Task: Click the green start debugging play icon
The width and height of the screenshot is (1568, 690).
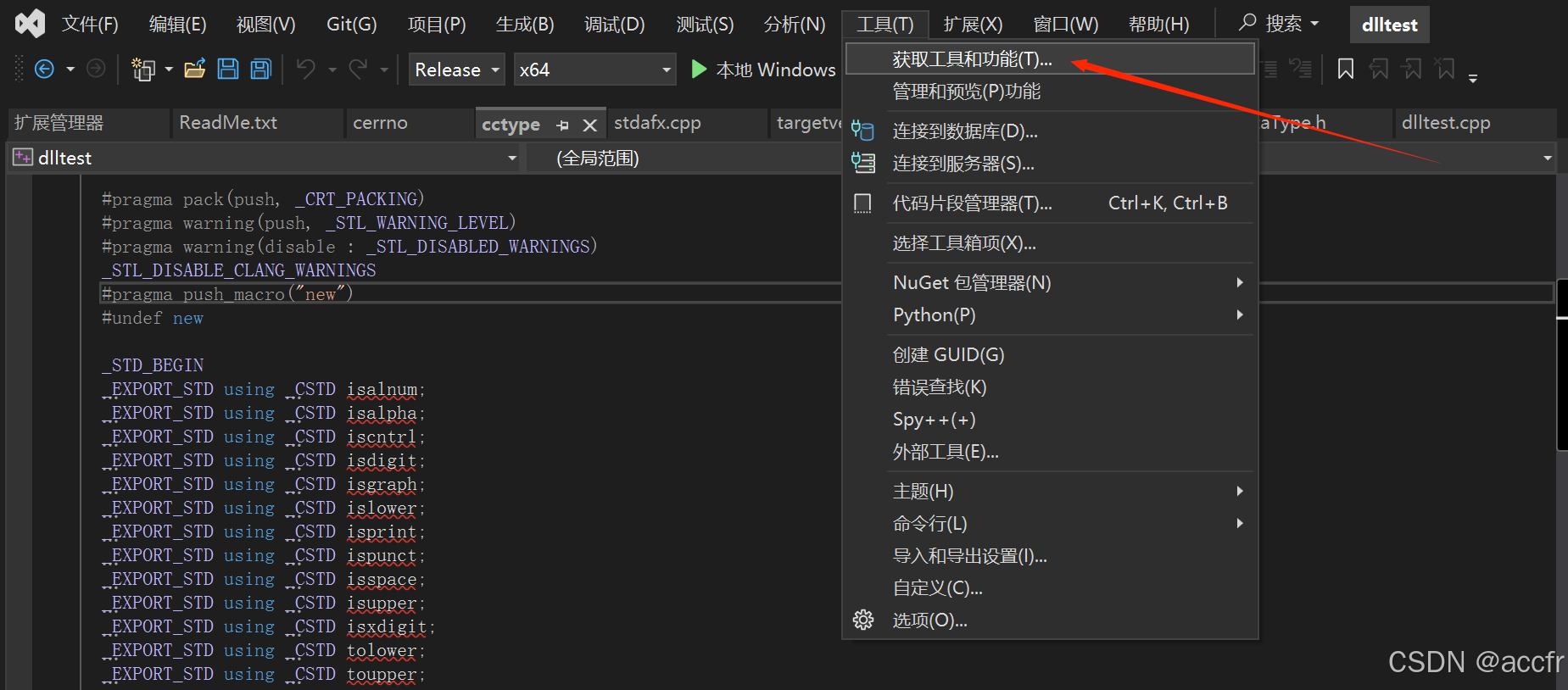Action: coord(699,69)
